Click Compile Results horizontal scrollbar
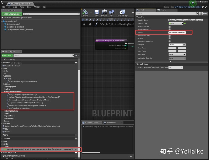 pos(91,153)
